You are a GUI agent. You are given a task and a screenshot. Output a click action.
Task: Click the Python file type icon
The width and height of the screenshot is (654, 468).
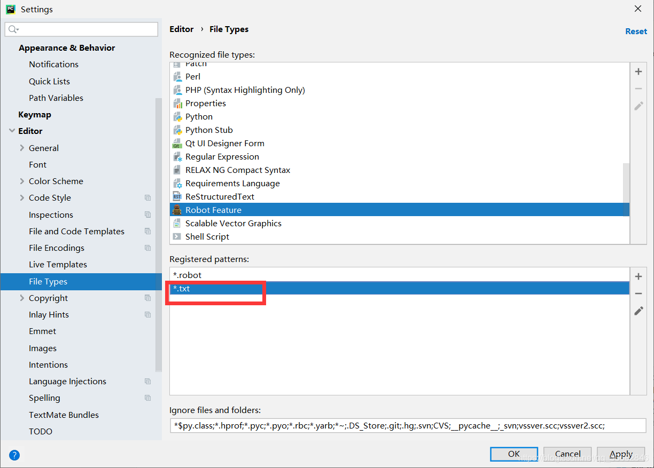coord(177,117)
